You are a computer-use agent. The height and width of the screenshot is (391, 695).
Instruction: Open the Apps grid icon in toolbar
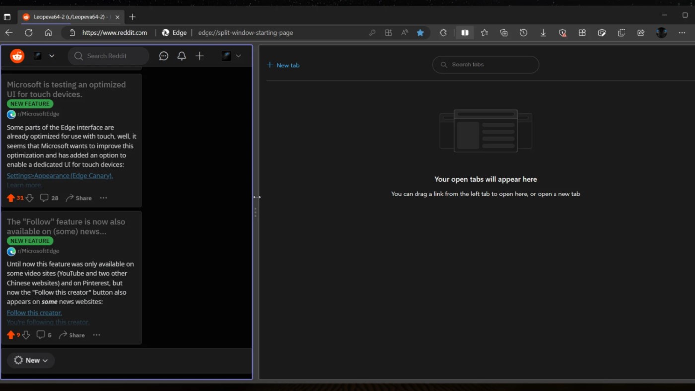pos(582,33)
